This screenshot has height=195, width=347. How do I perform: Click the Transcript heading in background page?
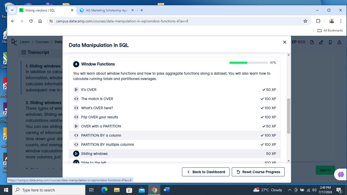click(x=38, y=52)
